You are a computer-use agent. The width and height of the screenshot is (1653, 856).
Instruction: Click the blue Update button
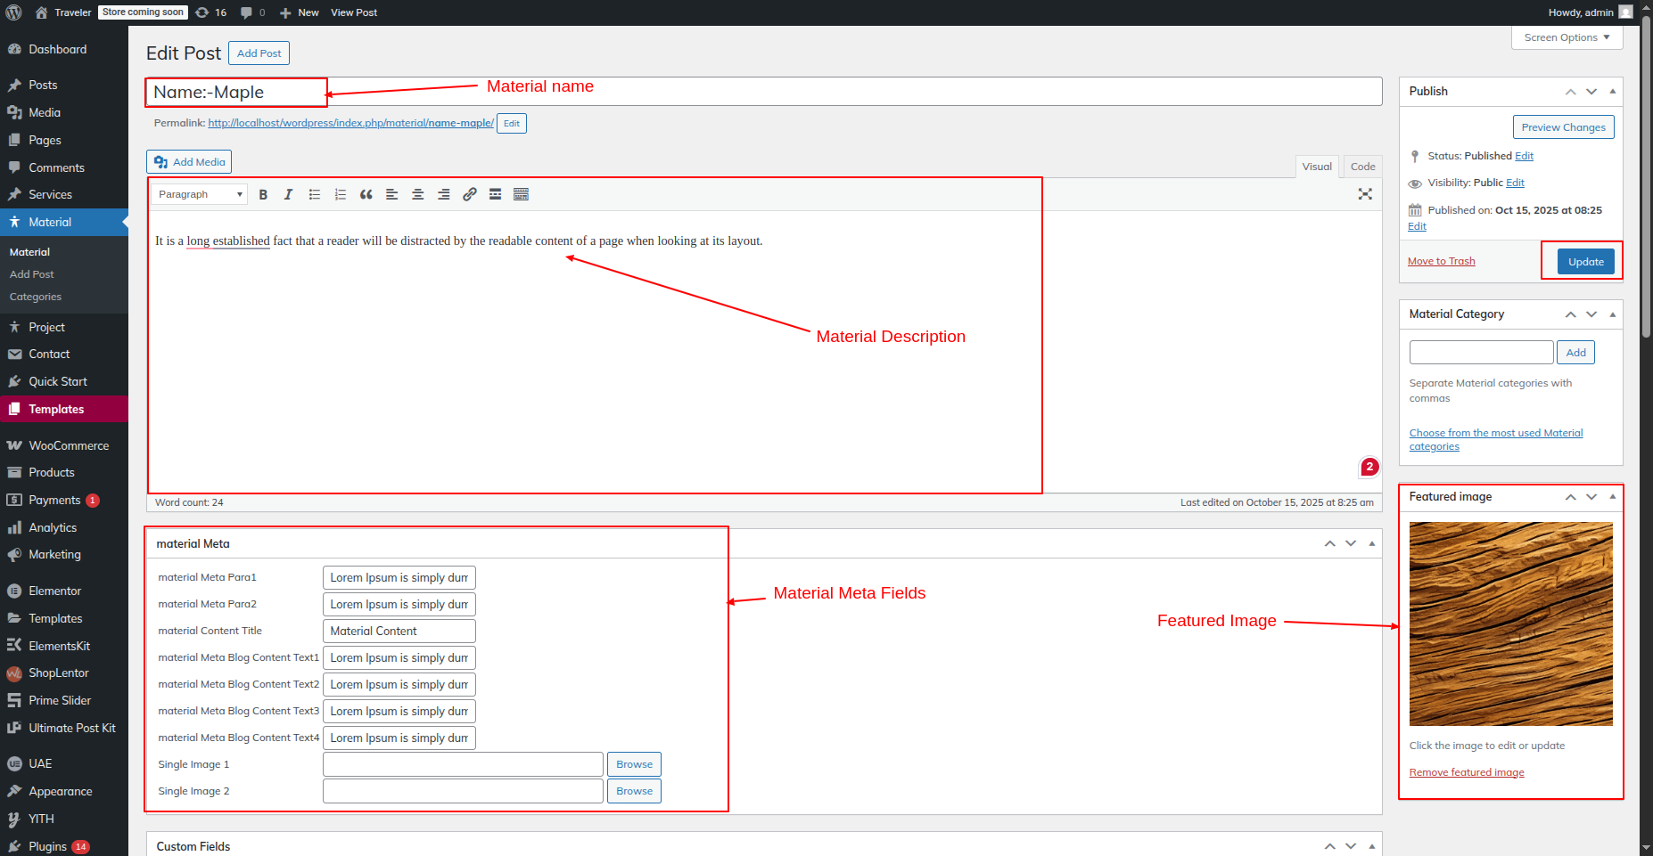point(1585,262)
